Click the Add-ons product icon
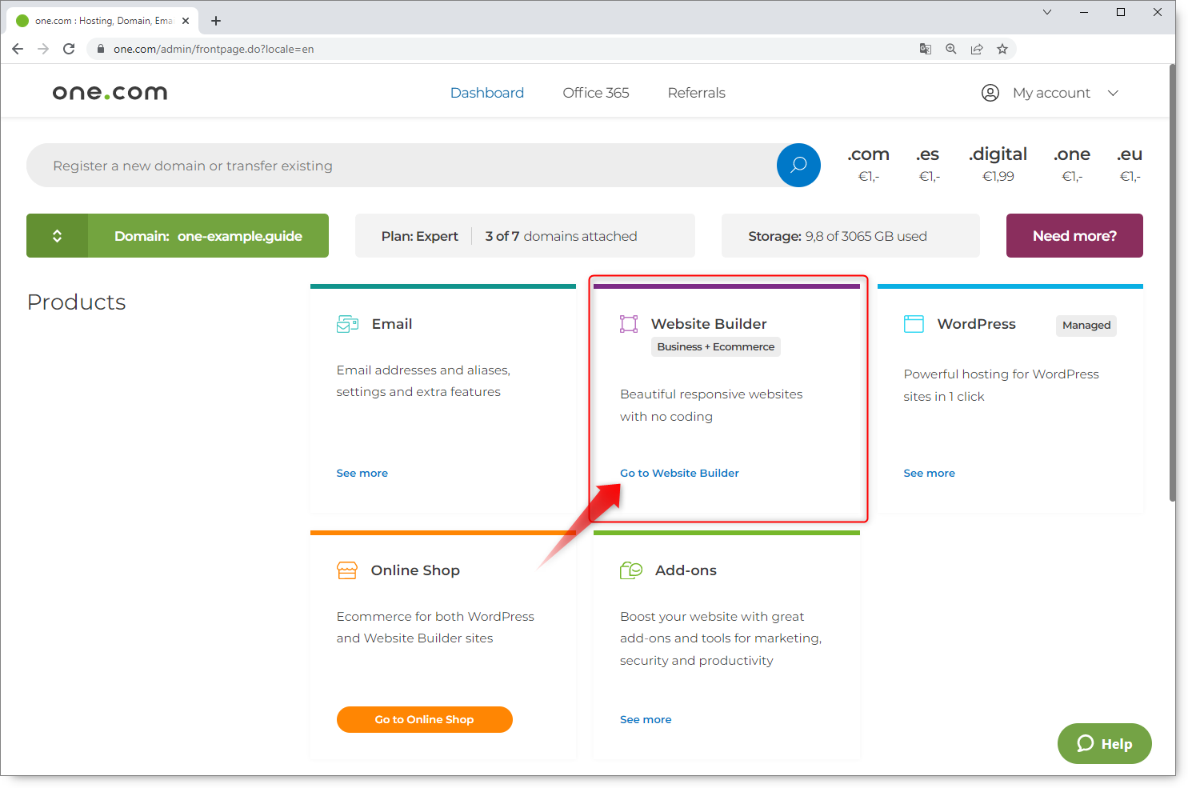This screenshot has height=788, width=1188. point(631,570)
